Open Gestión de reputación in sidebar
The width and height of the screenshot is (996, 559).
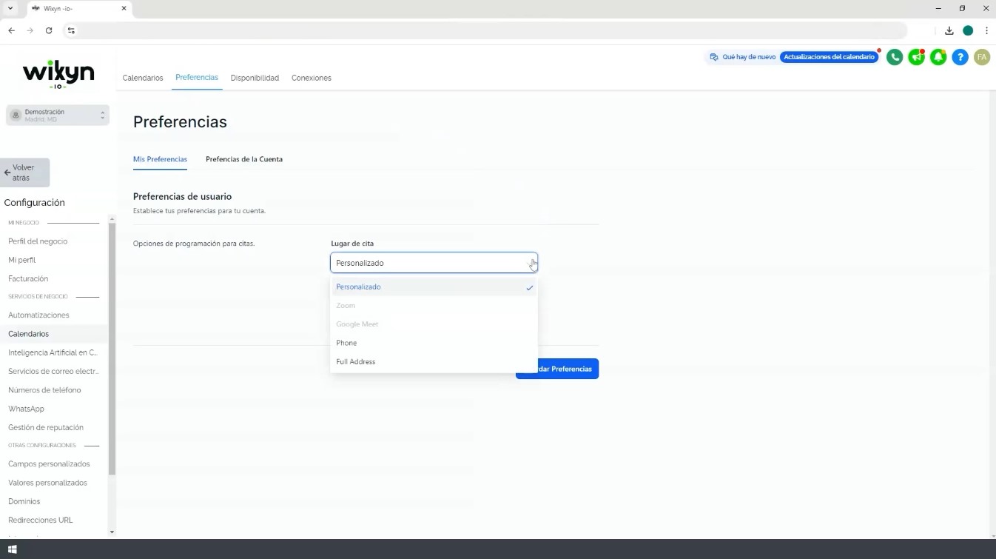pos(46,427)
